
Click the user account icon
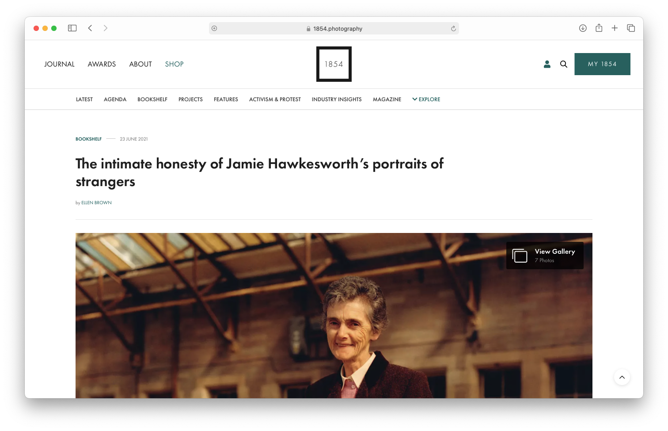point(547,64)
